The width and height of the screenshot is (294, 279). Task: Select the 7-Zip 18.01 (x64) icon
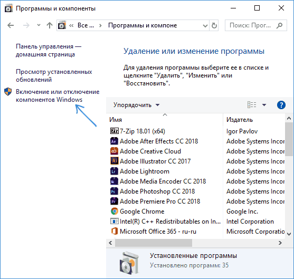pyautogui.click(x=115, y=131)
